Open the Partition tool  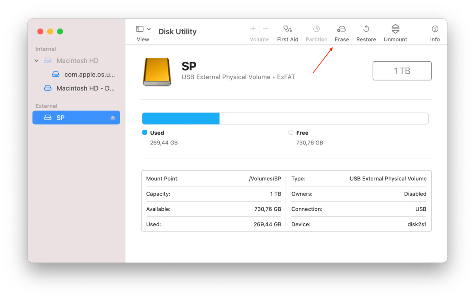316,31
